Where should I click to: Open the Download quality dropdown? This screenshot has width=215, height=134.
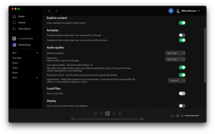point(175,59)
